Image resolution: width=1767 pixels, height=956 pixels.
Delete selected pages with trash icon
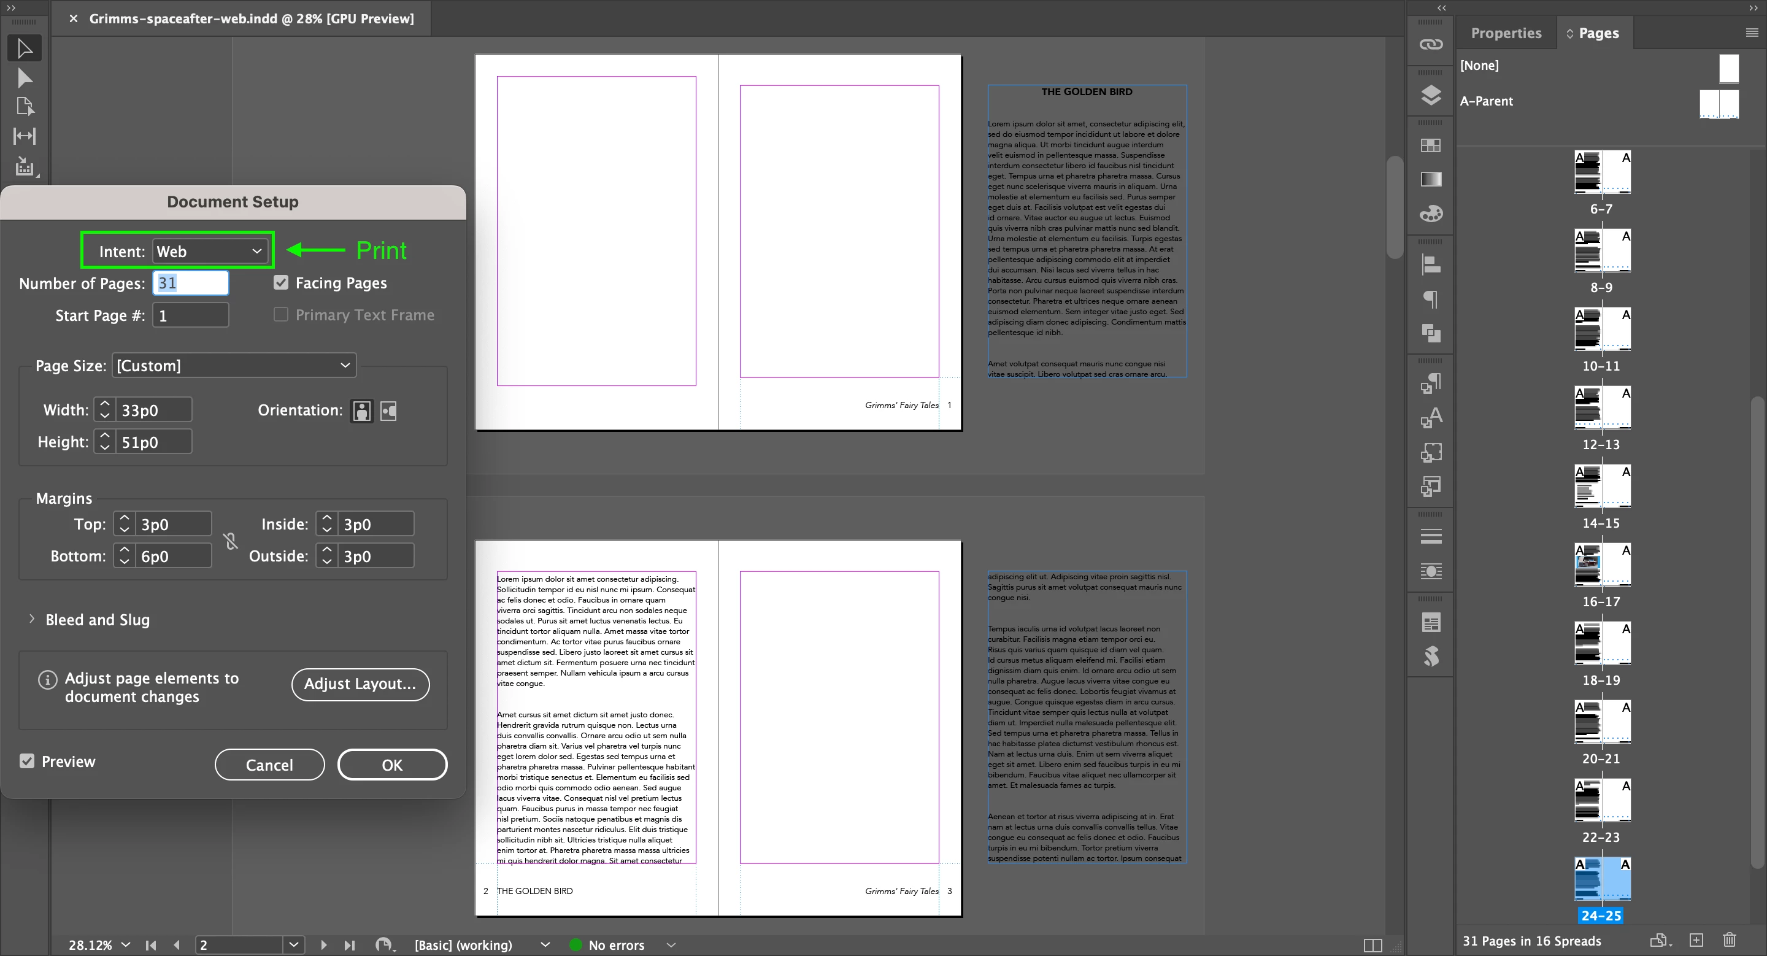1730,939
